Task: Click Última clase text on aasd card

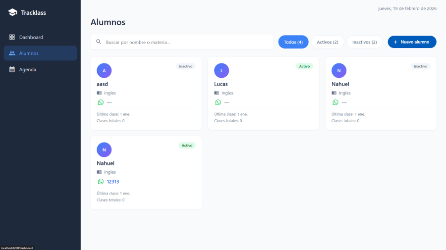Action: tap(113, 114)
